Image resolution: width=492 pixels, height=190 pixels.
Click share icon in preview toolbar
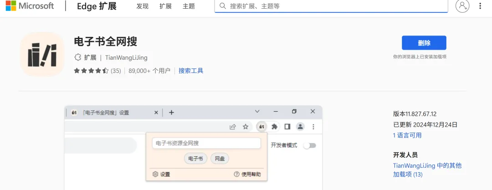click(232, 127)
